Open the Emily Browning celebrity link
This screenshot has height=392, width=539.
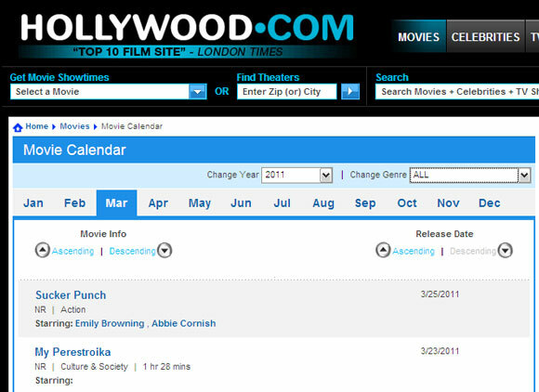110,323
